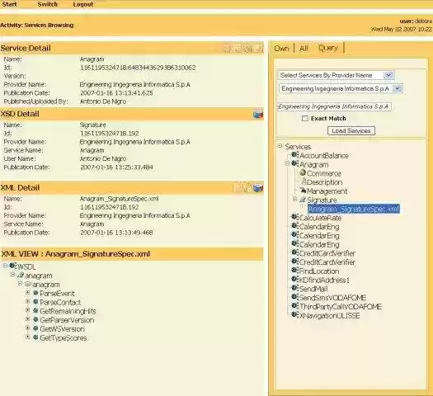The width and height of the screenshot is (433, 396).
Task: Click the SendMail service icon
Action: tap(294, 288)
